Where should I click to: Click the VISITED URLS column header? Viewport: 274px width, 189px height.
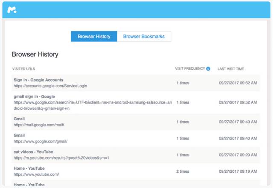click(x=23, y=69)
